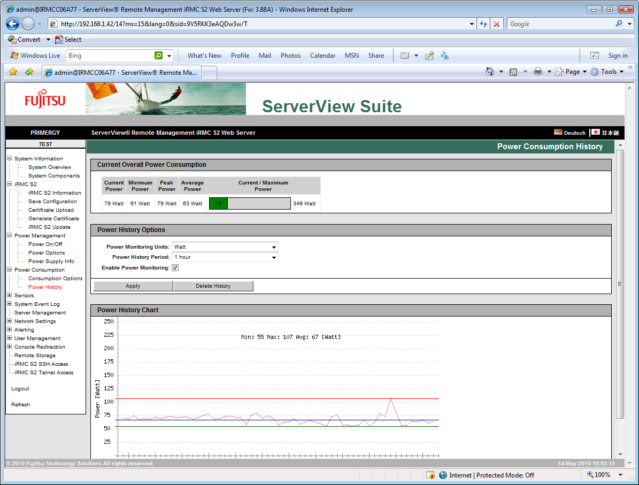Click the Print icon in command bar
Image resolution: width=639 pixels, height=485 pixels.
click(538, 72)
